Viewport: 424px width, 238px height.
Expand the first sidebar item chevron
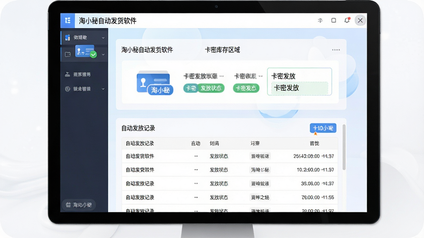click(103, 38)
